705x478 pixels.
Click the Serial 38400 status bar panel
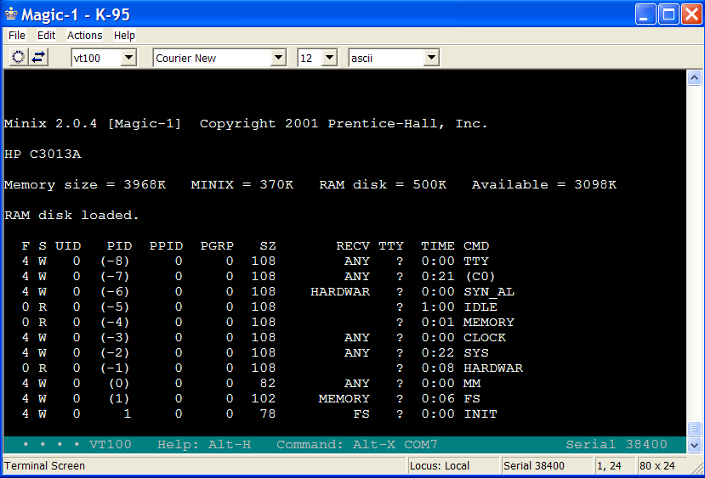pyautogui.click(x=545, y=466)
